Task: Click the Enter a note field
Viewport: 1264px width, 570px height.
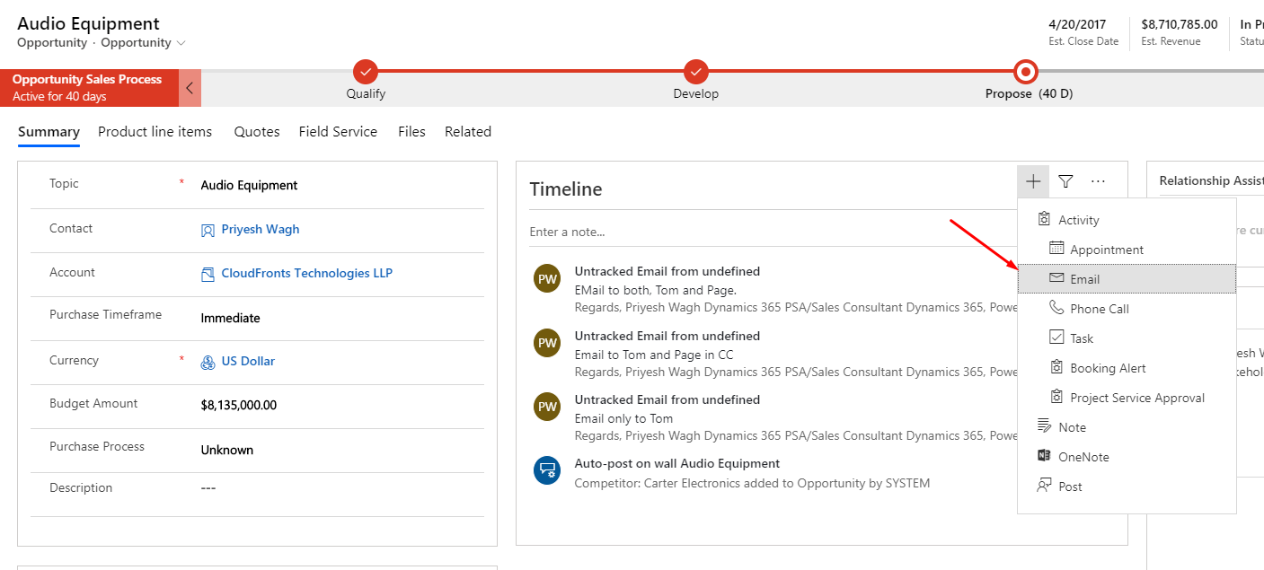Action: click(719, 232)
